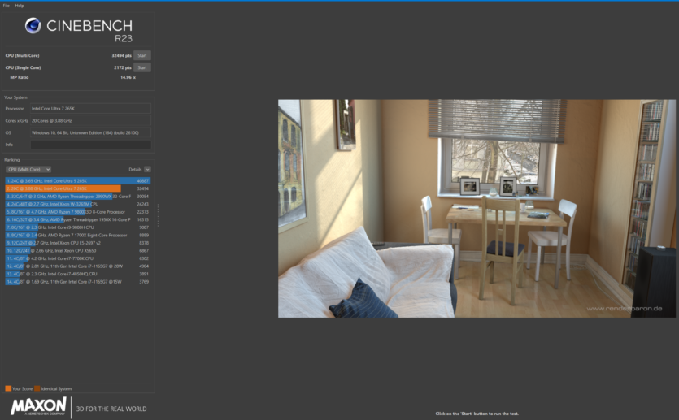679x420 pixels.
Task: Click the orange Your Score legend swatch
Action: coord(8,388)
